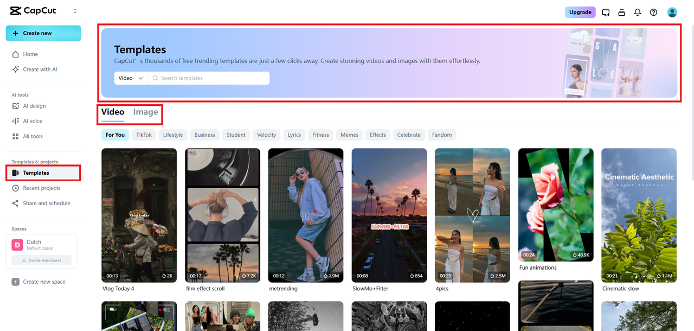Screen dimensions: 694x331
Task: Open Share and schedule
Action: [46, 203]
